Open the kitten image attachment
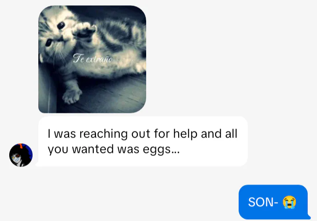The width and height of the screenshot is (317, 221). (x=92, y=59)
